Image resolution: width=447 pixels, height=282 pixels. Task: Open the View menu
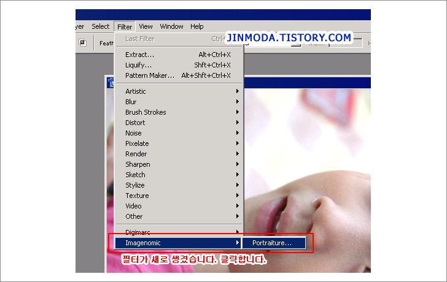pos(146,26)
